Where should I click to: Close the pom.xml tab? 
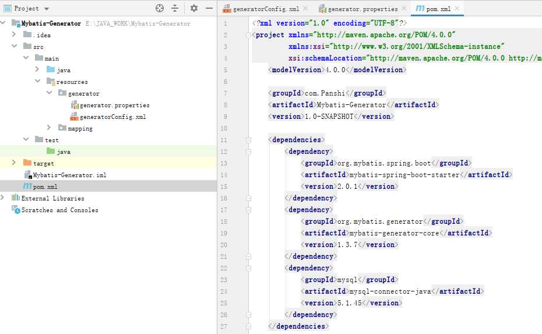pyautogui.click(x=457, y=8)
